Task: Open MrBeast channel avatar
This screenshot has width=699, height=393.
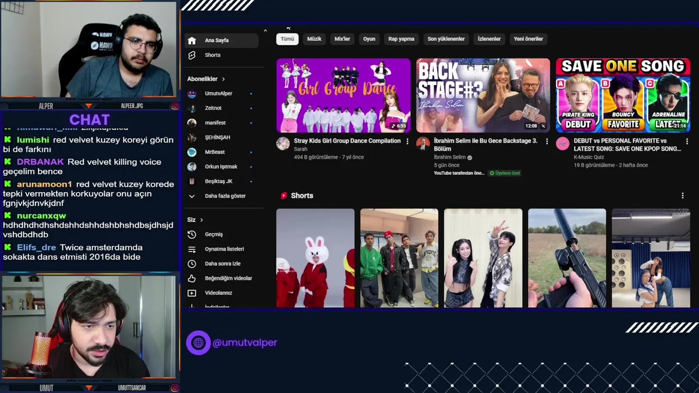Action: (192, 152)
